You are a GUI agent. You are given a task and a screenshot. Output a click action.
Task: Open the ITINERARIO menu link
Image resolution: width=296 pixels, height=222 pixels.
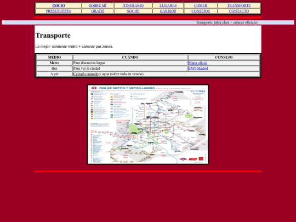coord(133,5)
